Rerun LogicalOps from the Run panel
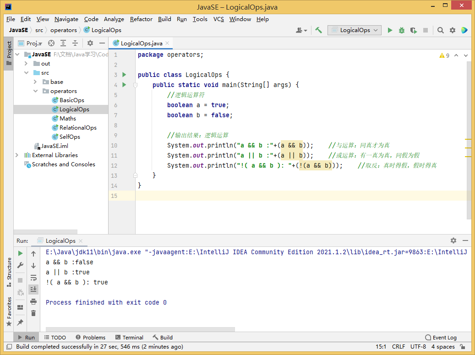 tap(20, 253)
